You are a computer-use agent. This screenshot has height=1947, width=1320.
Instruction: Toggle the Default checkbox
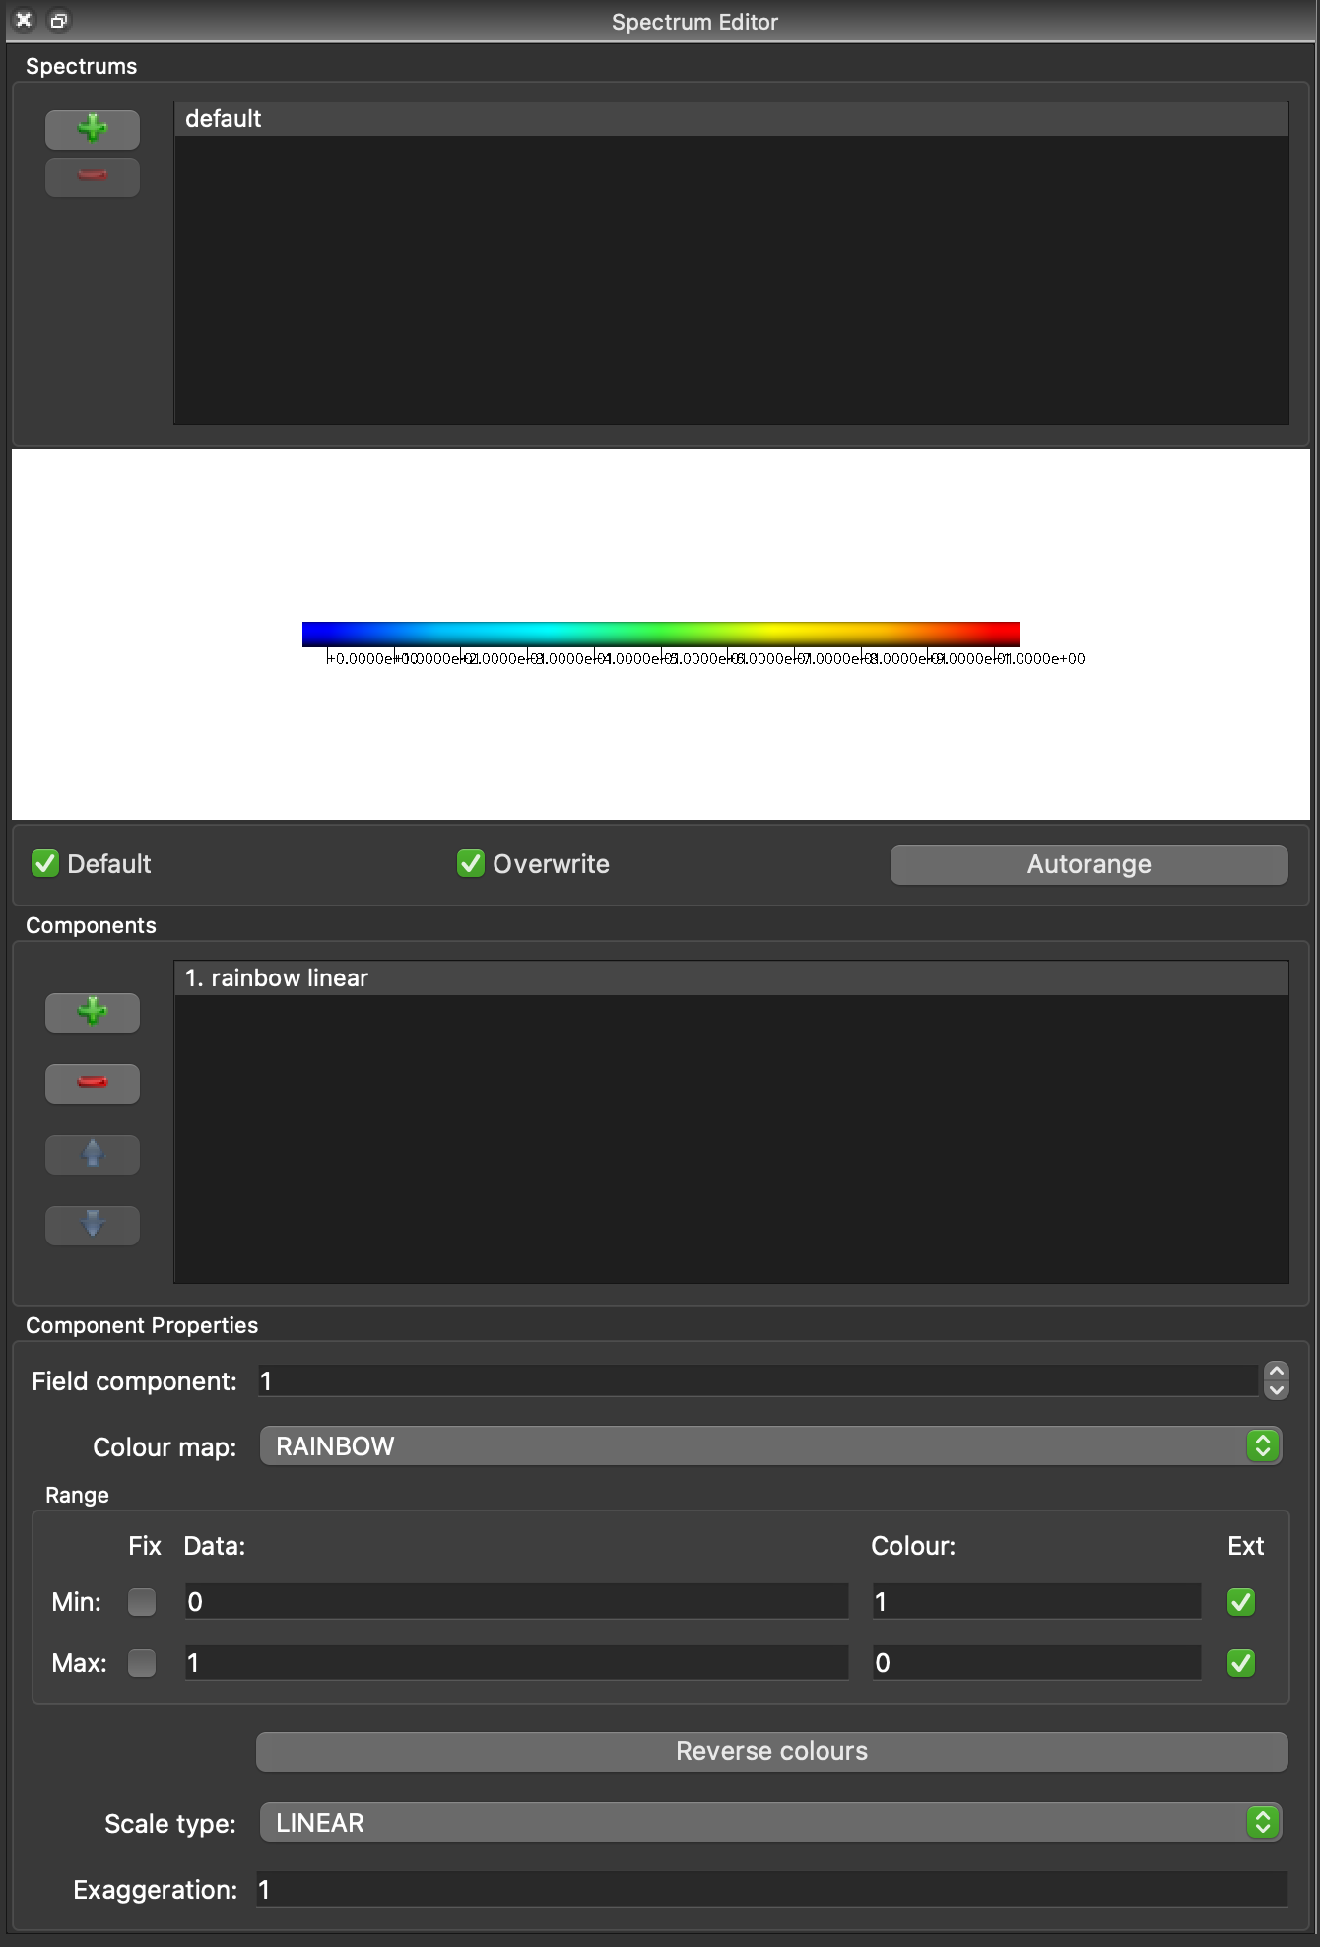tap(45, 863)
